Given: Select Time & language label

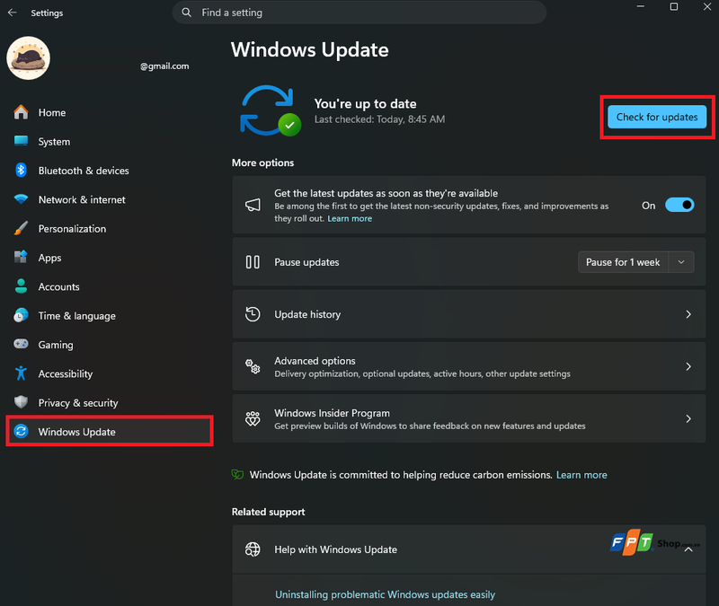Looking at the screenshot, I should point(77,316).
